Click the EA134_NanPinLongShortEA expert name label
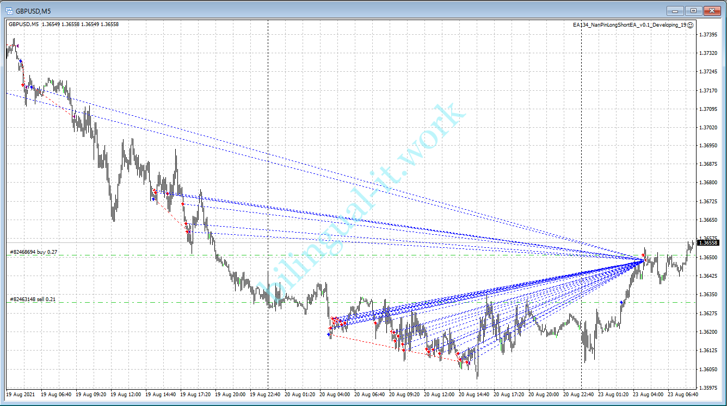Image resolution: width=727 pixels, height=406 pixels. 629,25
